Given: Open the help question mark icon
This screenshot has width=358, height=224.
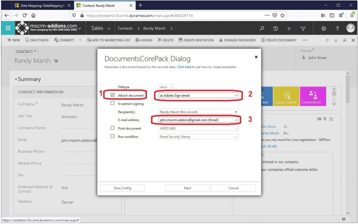Looking at the screenshot, I should [x=337, y=29].
